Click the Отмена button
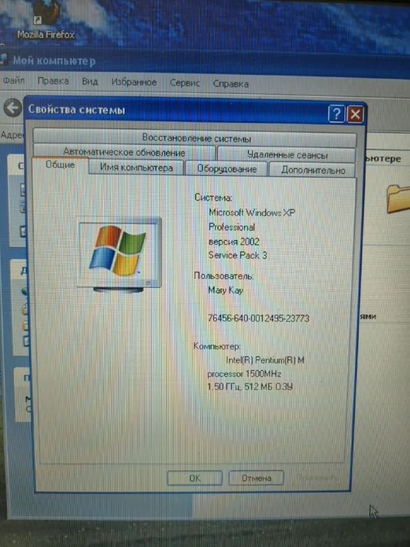The width and height of the screenshot is (410, 547). [x=256, y=478]
